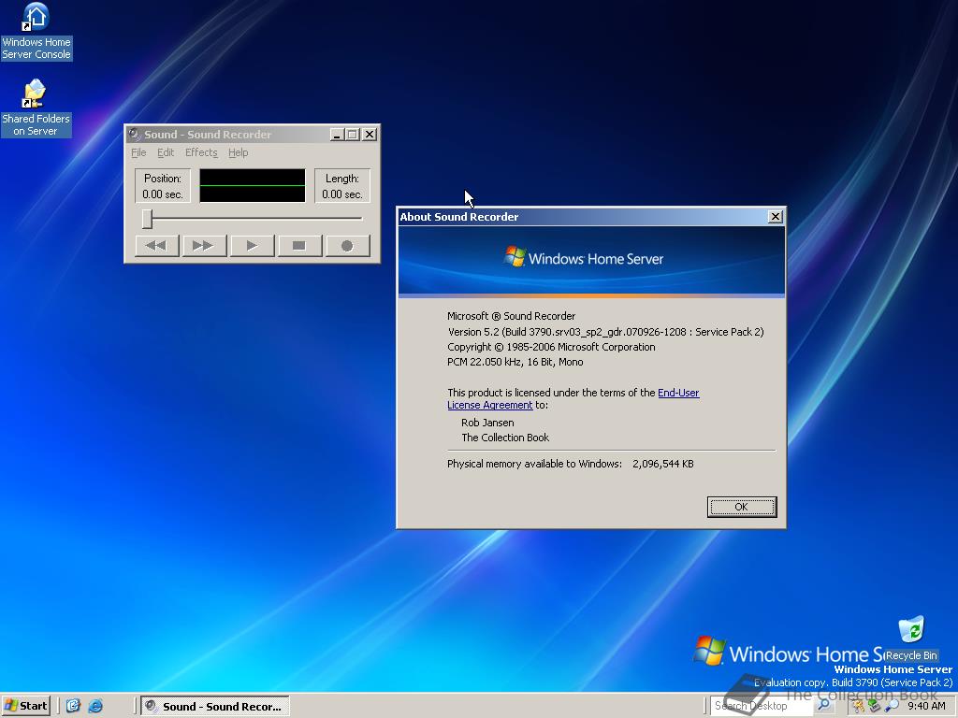Click the Length 0.00 sec. readout

pos(342,186)
